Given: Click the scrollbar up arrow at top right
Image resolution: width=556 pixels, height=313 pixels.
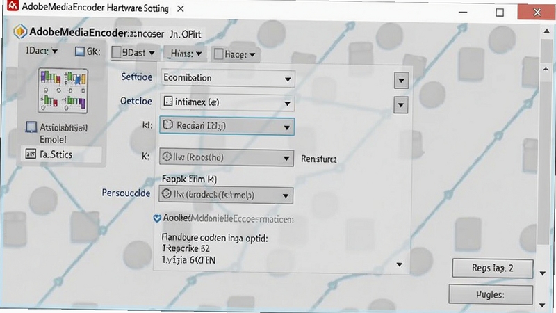Looking at the screenshot, I should [546, 31].
